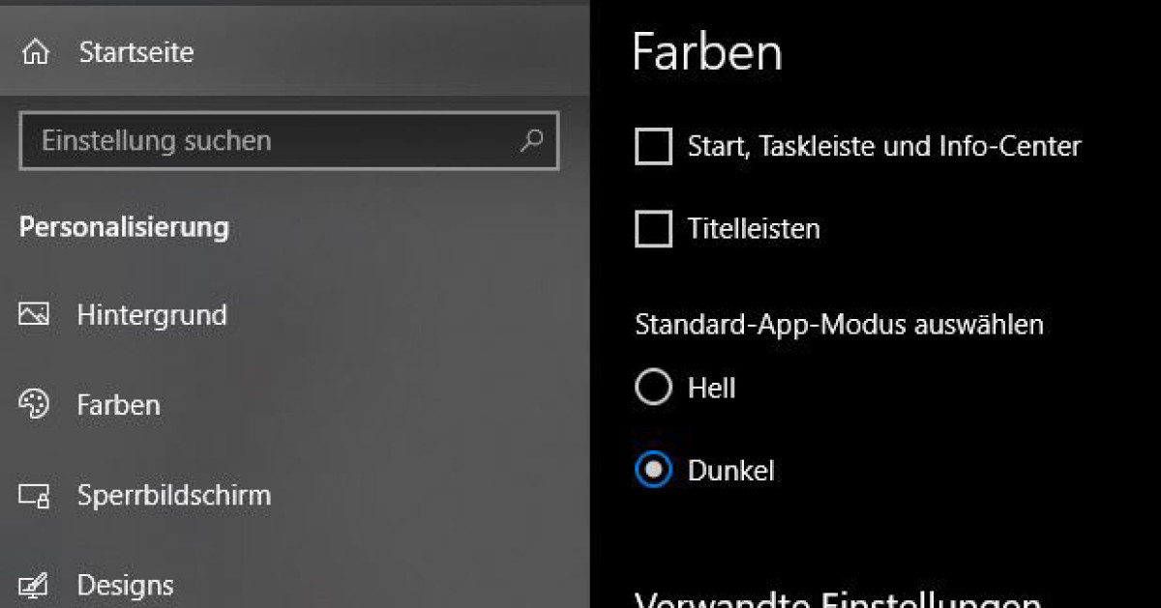Click the palette icon next to Farben

point(34,405)
